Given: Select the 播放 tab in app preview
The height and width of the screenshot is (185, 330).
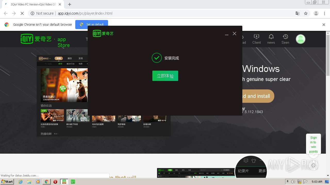Looking at the screenshot, I should [70, 58].
